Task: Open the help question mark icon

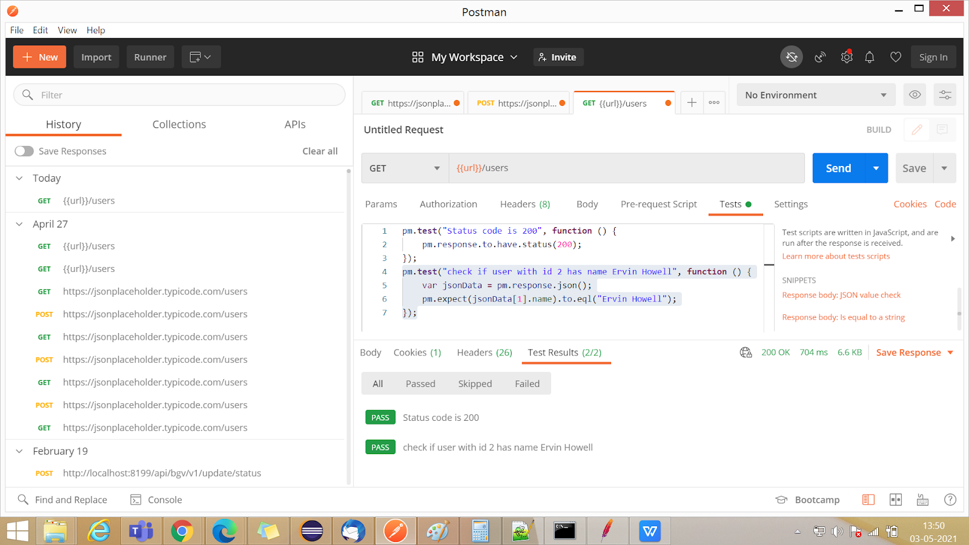Action: click(950, 500)
